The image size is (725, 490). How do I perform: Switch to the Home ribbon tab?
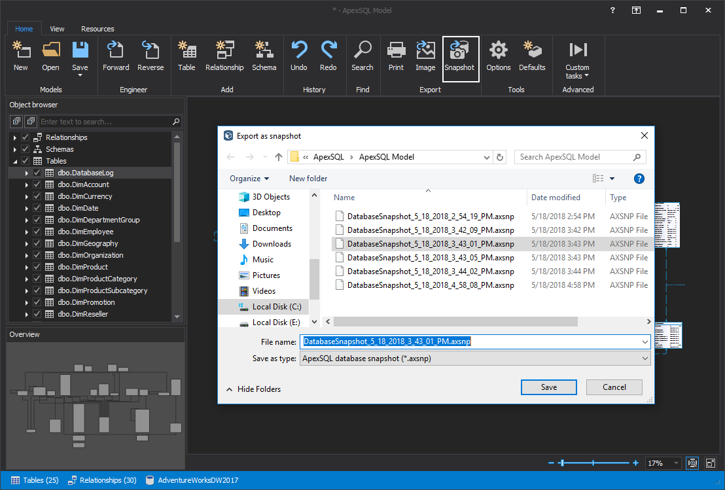24,29
